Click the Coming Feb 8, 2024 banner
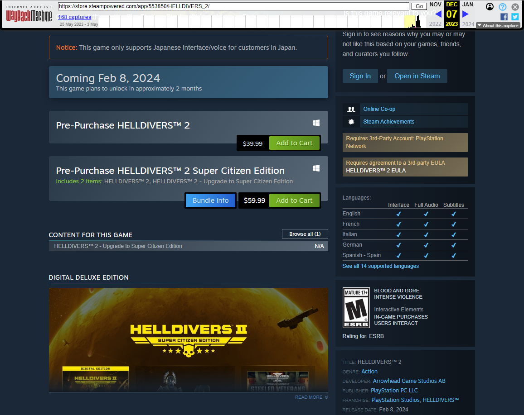The image size is (524, 415). tap(189, 82)
